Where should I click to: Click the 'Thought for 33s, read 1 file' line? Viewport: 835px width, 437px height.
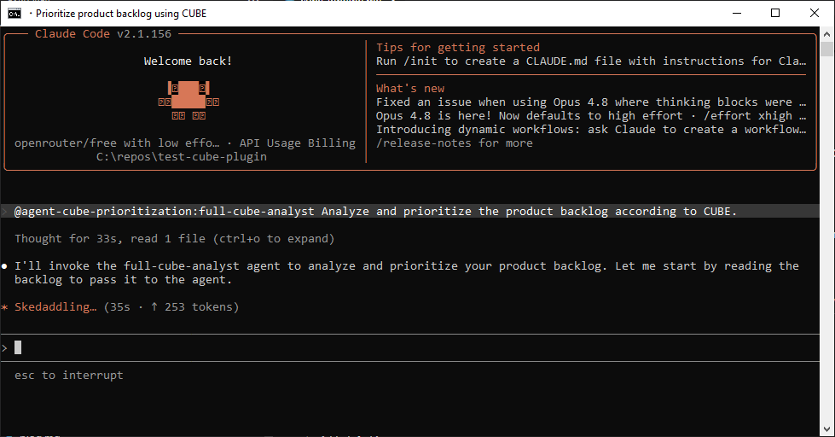[x=174, y=239]
